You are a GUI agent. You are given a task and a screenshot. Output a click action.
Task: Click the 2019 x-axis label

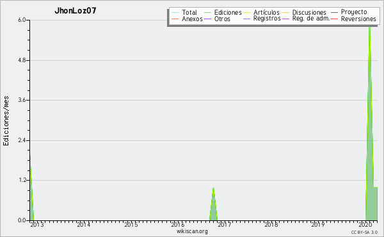(318, 225)
